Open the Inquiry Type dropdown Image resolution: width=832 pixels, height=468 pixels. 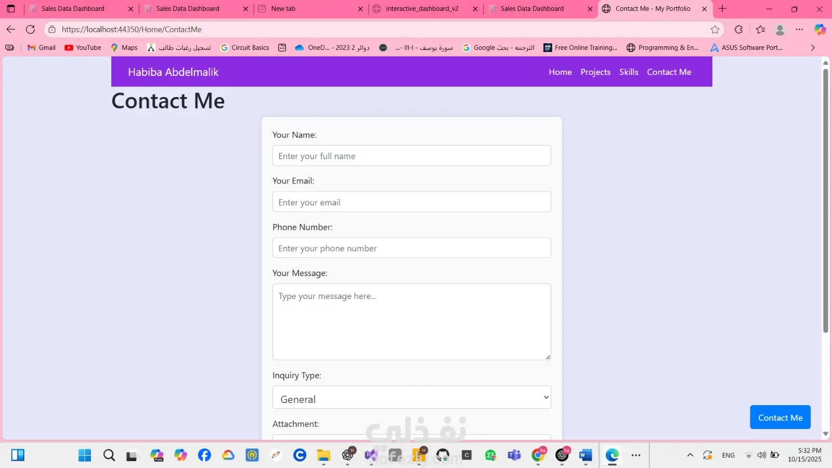412,398
